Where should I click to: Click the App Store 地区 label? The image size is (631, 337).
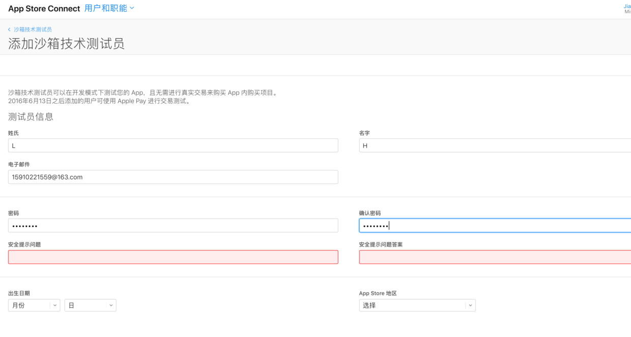[378, 293]
